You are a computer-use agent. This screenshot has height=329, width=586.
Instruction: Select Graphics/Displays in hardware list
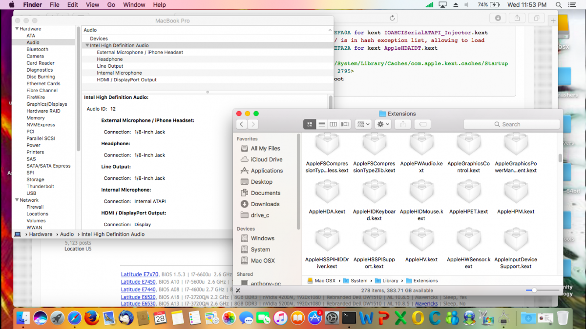[x=47, y=104]
